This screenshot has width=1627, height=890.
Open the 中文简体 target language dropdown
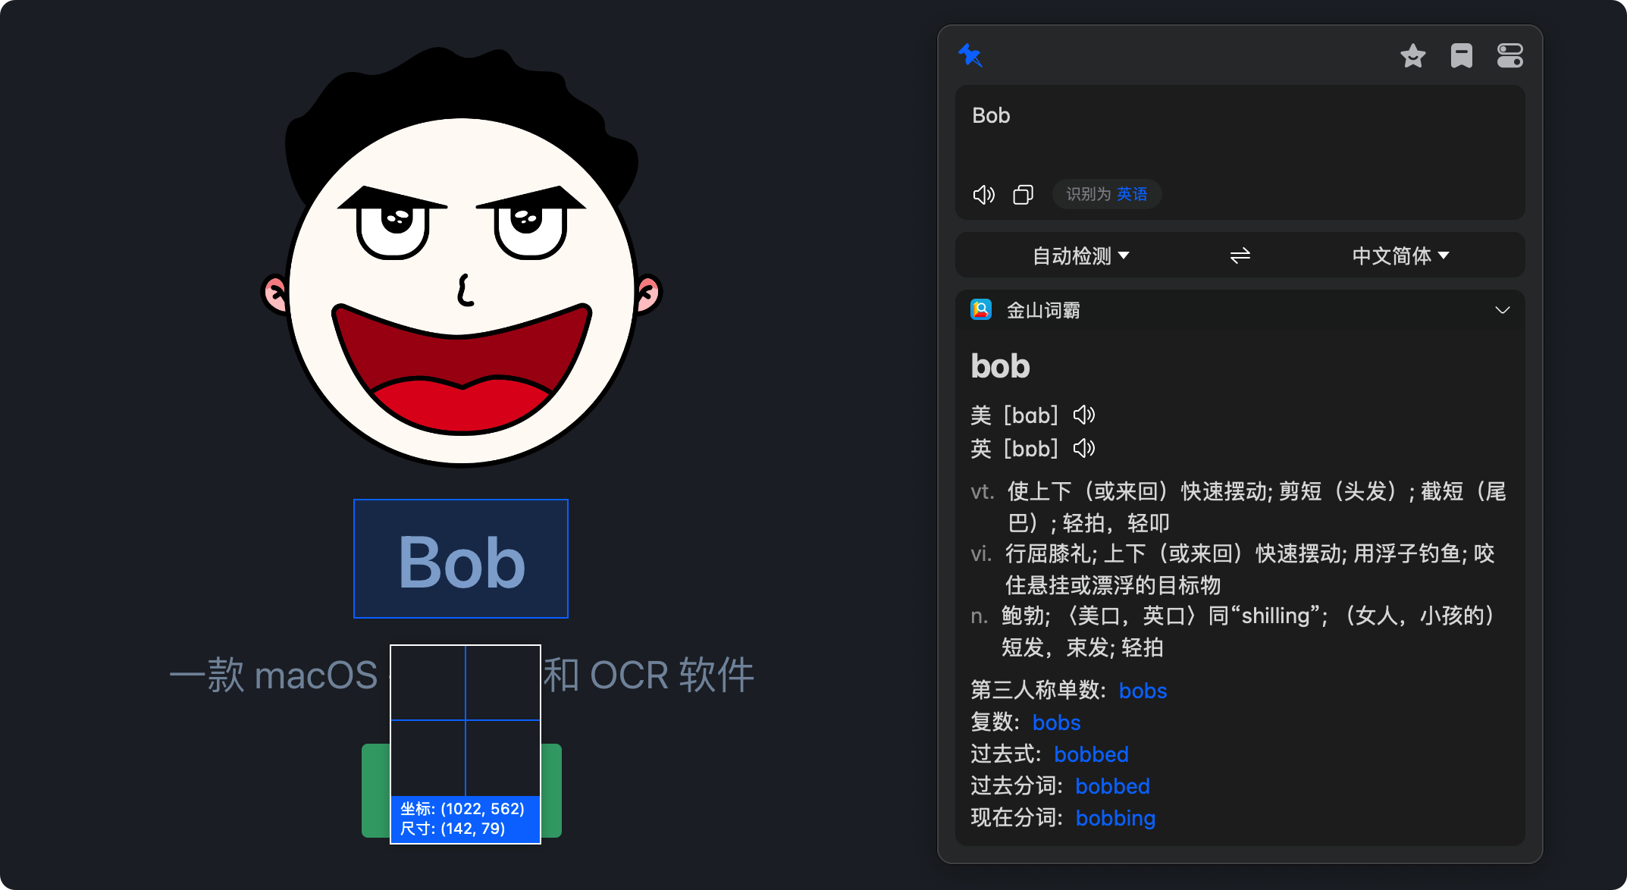(1400, 255)
